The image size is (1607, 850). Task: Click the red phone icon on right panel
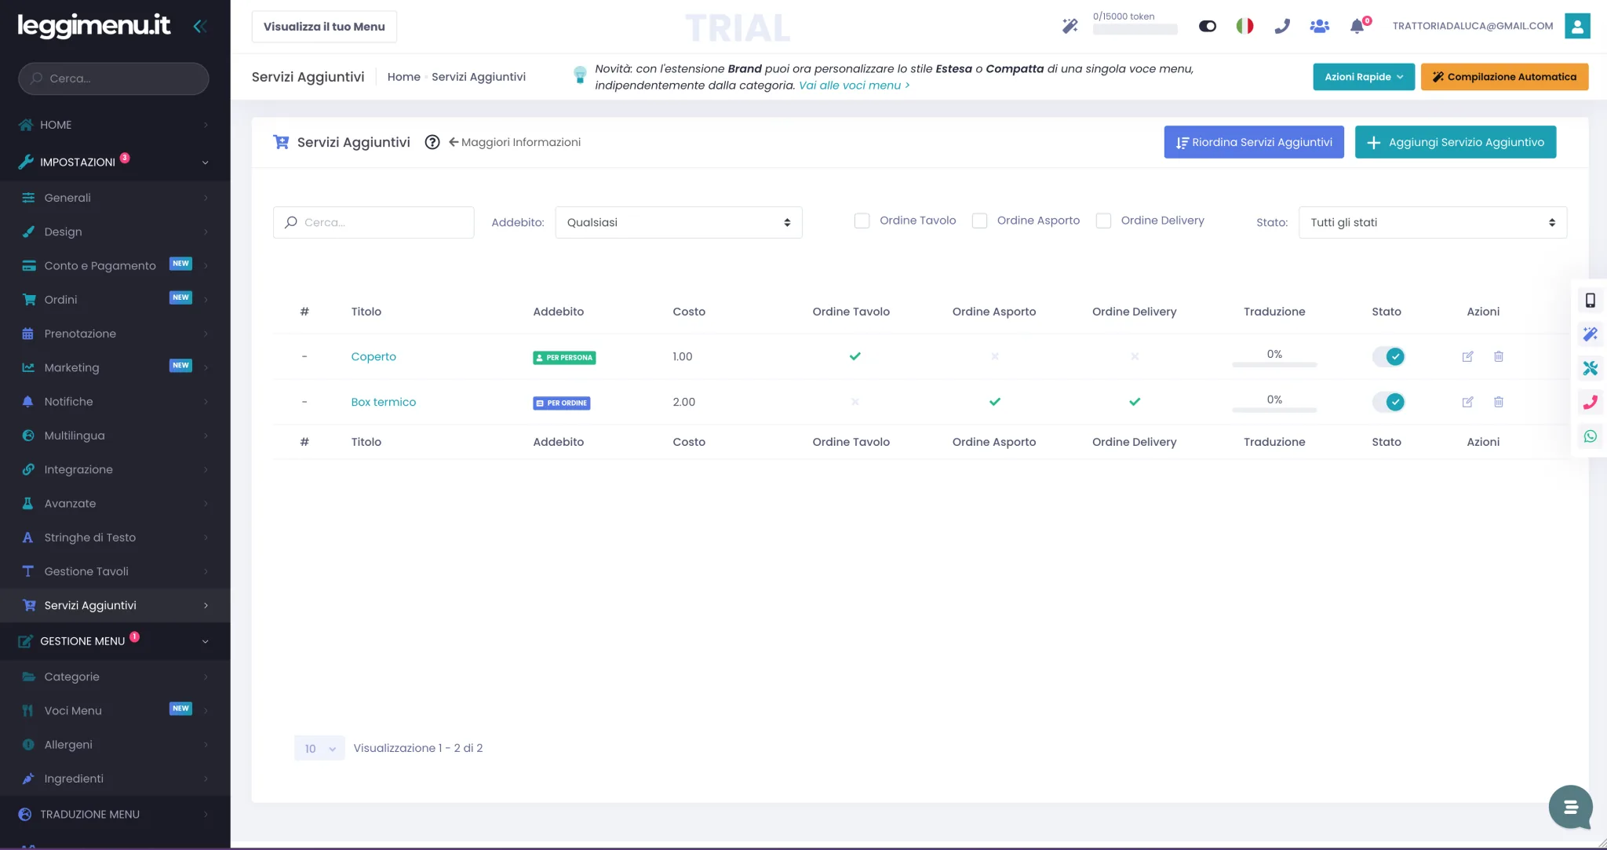click(1591, 403)
